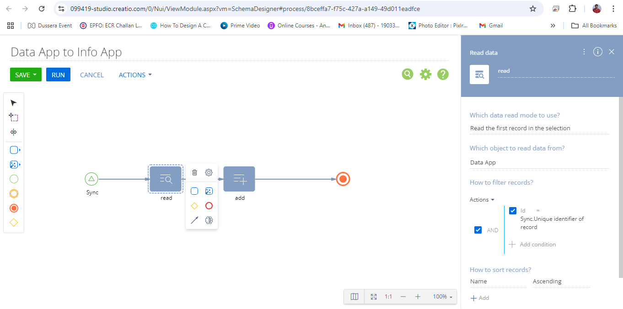The width and height of the screenshot is (623, 309).
Task: Open the green help question icon
Action: point(443,74)
